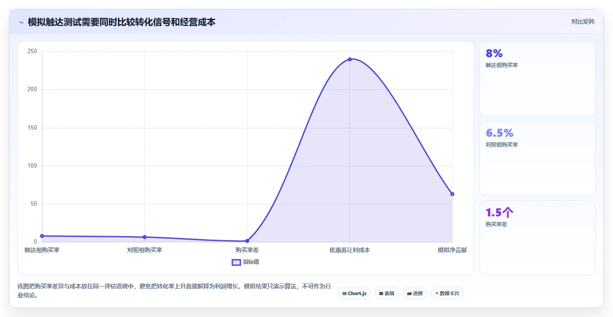Click the 指标值 legend color box
Viewport: 613px width, 317px height.
click(236, 262)
